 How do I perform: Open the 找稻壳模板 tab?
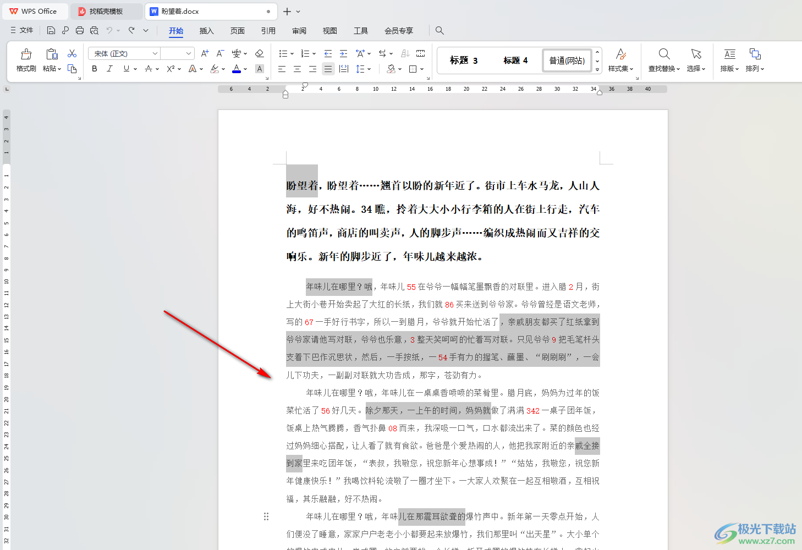click(x=106, y=11)
